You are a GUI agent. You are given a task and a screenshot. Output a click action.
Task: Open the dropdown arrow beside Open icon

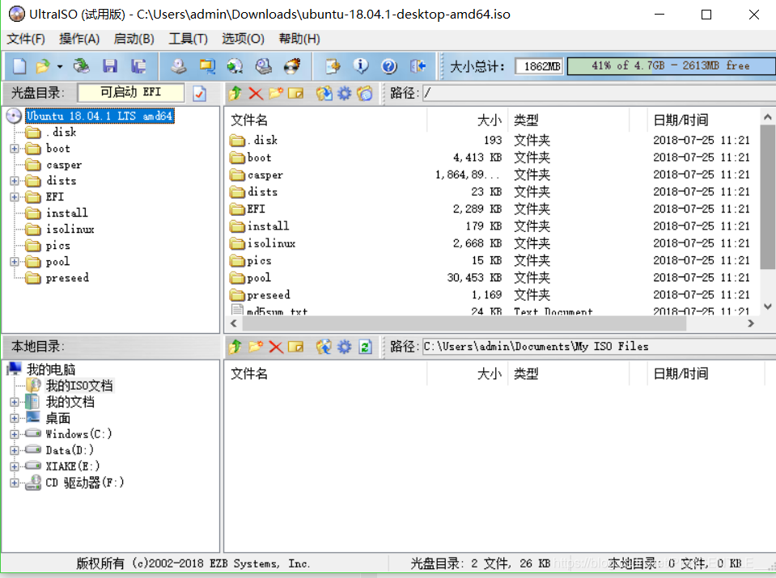tap(60, 66)
